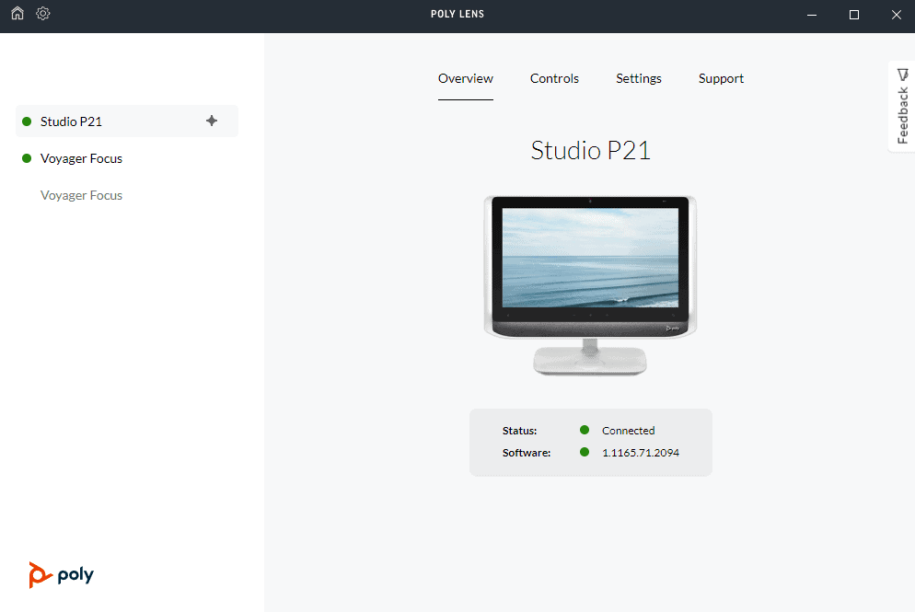Click the Studio P21 heading text
This screenshot has height=612, width=915.
(x=590, y=150)
